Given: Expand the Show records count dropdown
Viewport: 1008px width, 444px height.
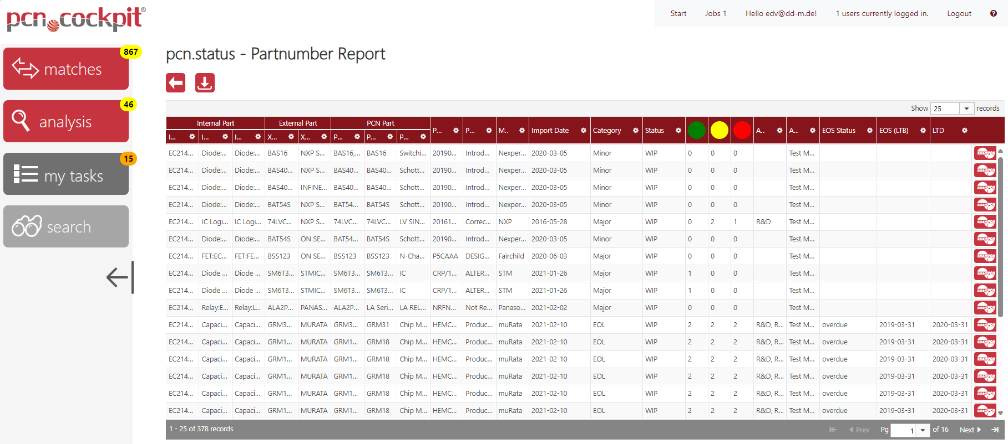Looking at the screenshot, I should coord(966,109).
